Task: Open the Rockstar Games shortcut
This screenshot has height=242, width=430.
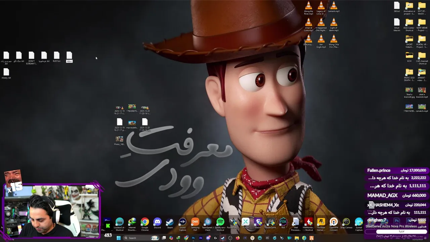Action: tap(321, 224)
